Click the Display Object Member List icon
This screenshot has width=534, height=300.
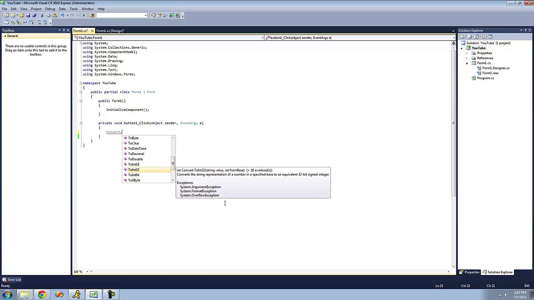click(x=6, y=22)
